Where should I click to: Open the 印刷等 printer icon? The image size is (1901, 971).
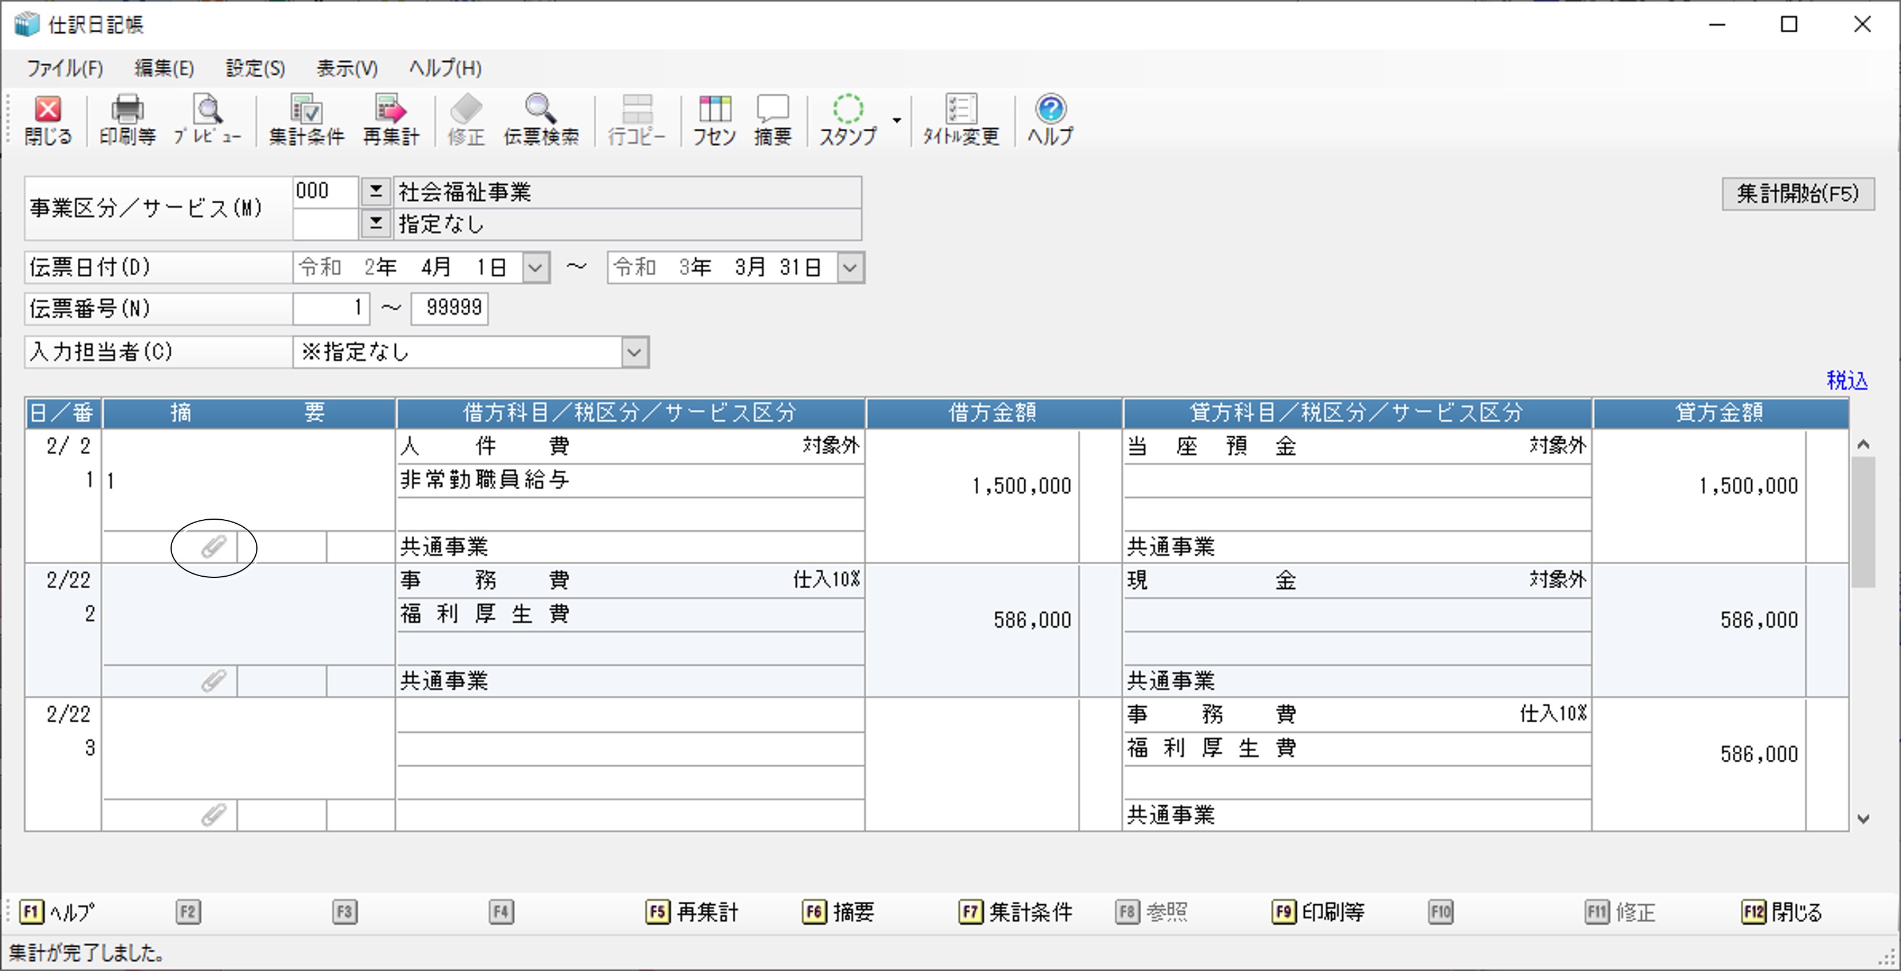(x=127, y=120)
